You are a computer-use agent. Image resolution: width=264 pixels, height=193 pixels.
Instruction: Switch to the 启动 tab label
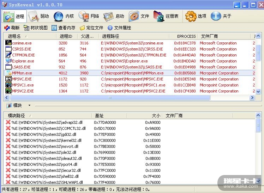pyautogui.click(x=120, y=16)
